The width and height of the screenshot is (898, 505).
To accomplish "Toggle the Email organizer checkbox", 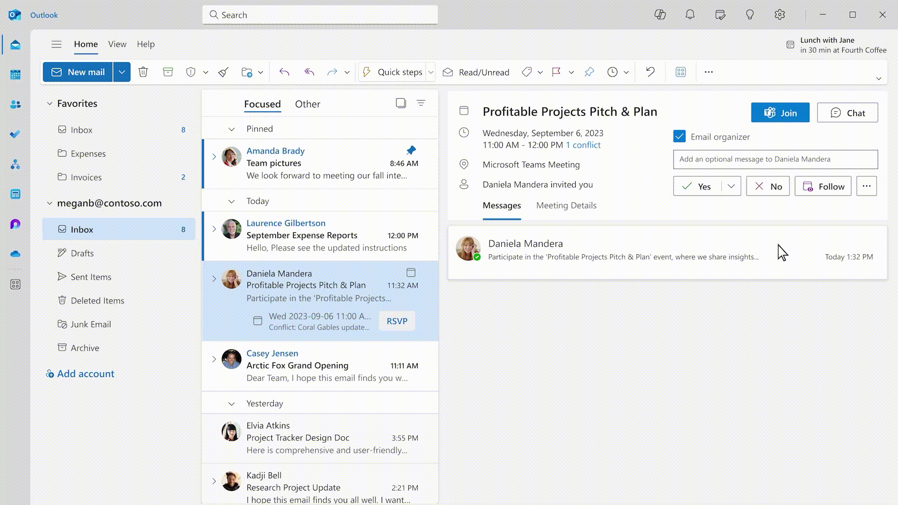I will click(679, 136).
